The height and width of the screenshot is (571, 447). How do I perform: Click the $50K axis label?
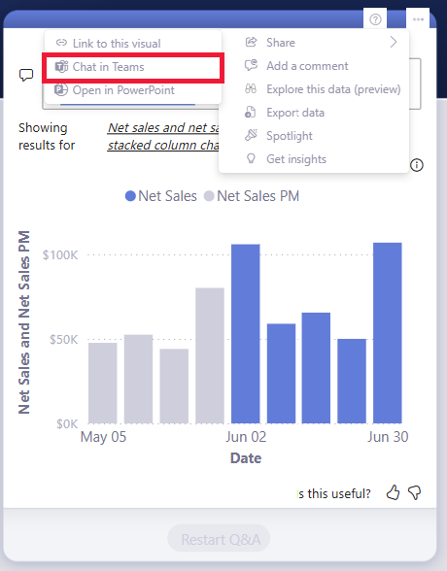(64, 340)
